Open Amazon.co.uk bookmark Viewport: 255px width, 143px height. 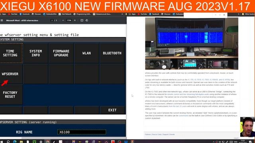(102, 14)
